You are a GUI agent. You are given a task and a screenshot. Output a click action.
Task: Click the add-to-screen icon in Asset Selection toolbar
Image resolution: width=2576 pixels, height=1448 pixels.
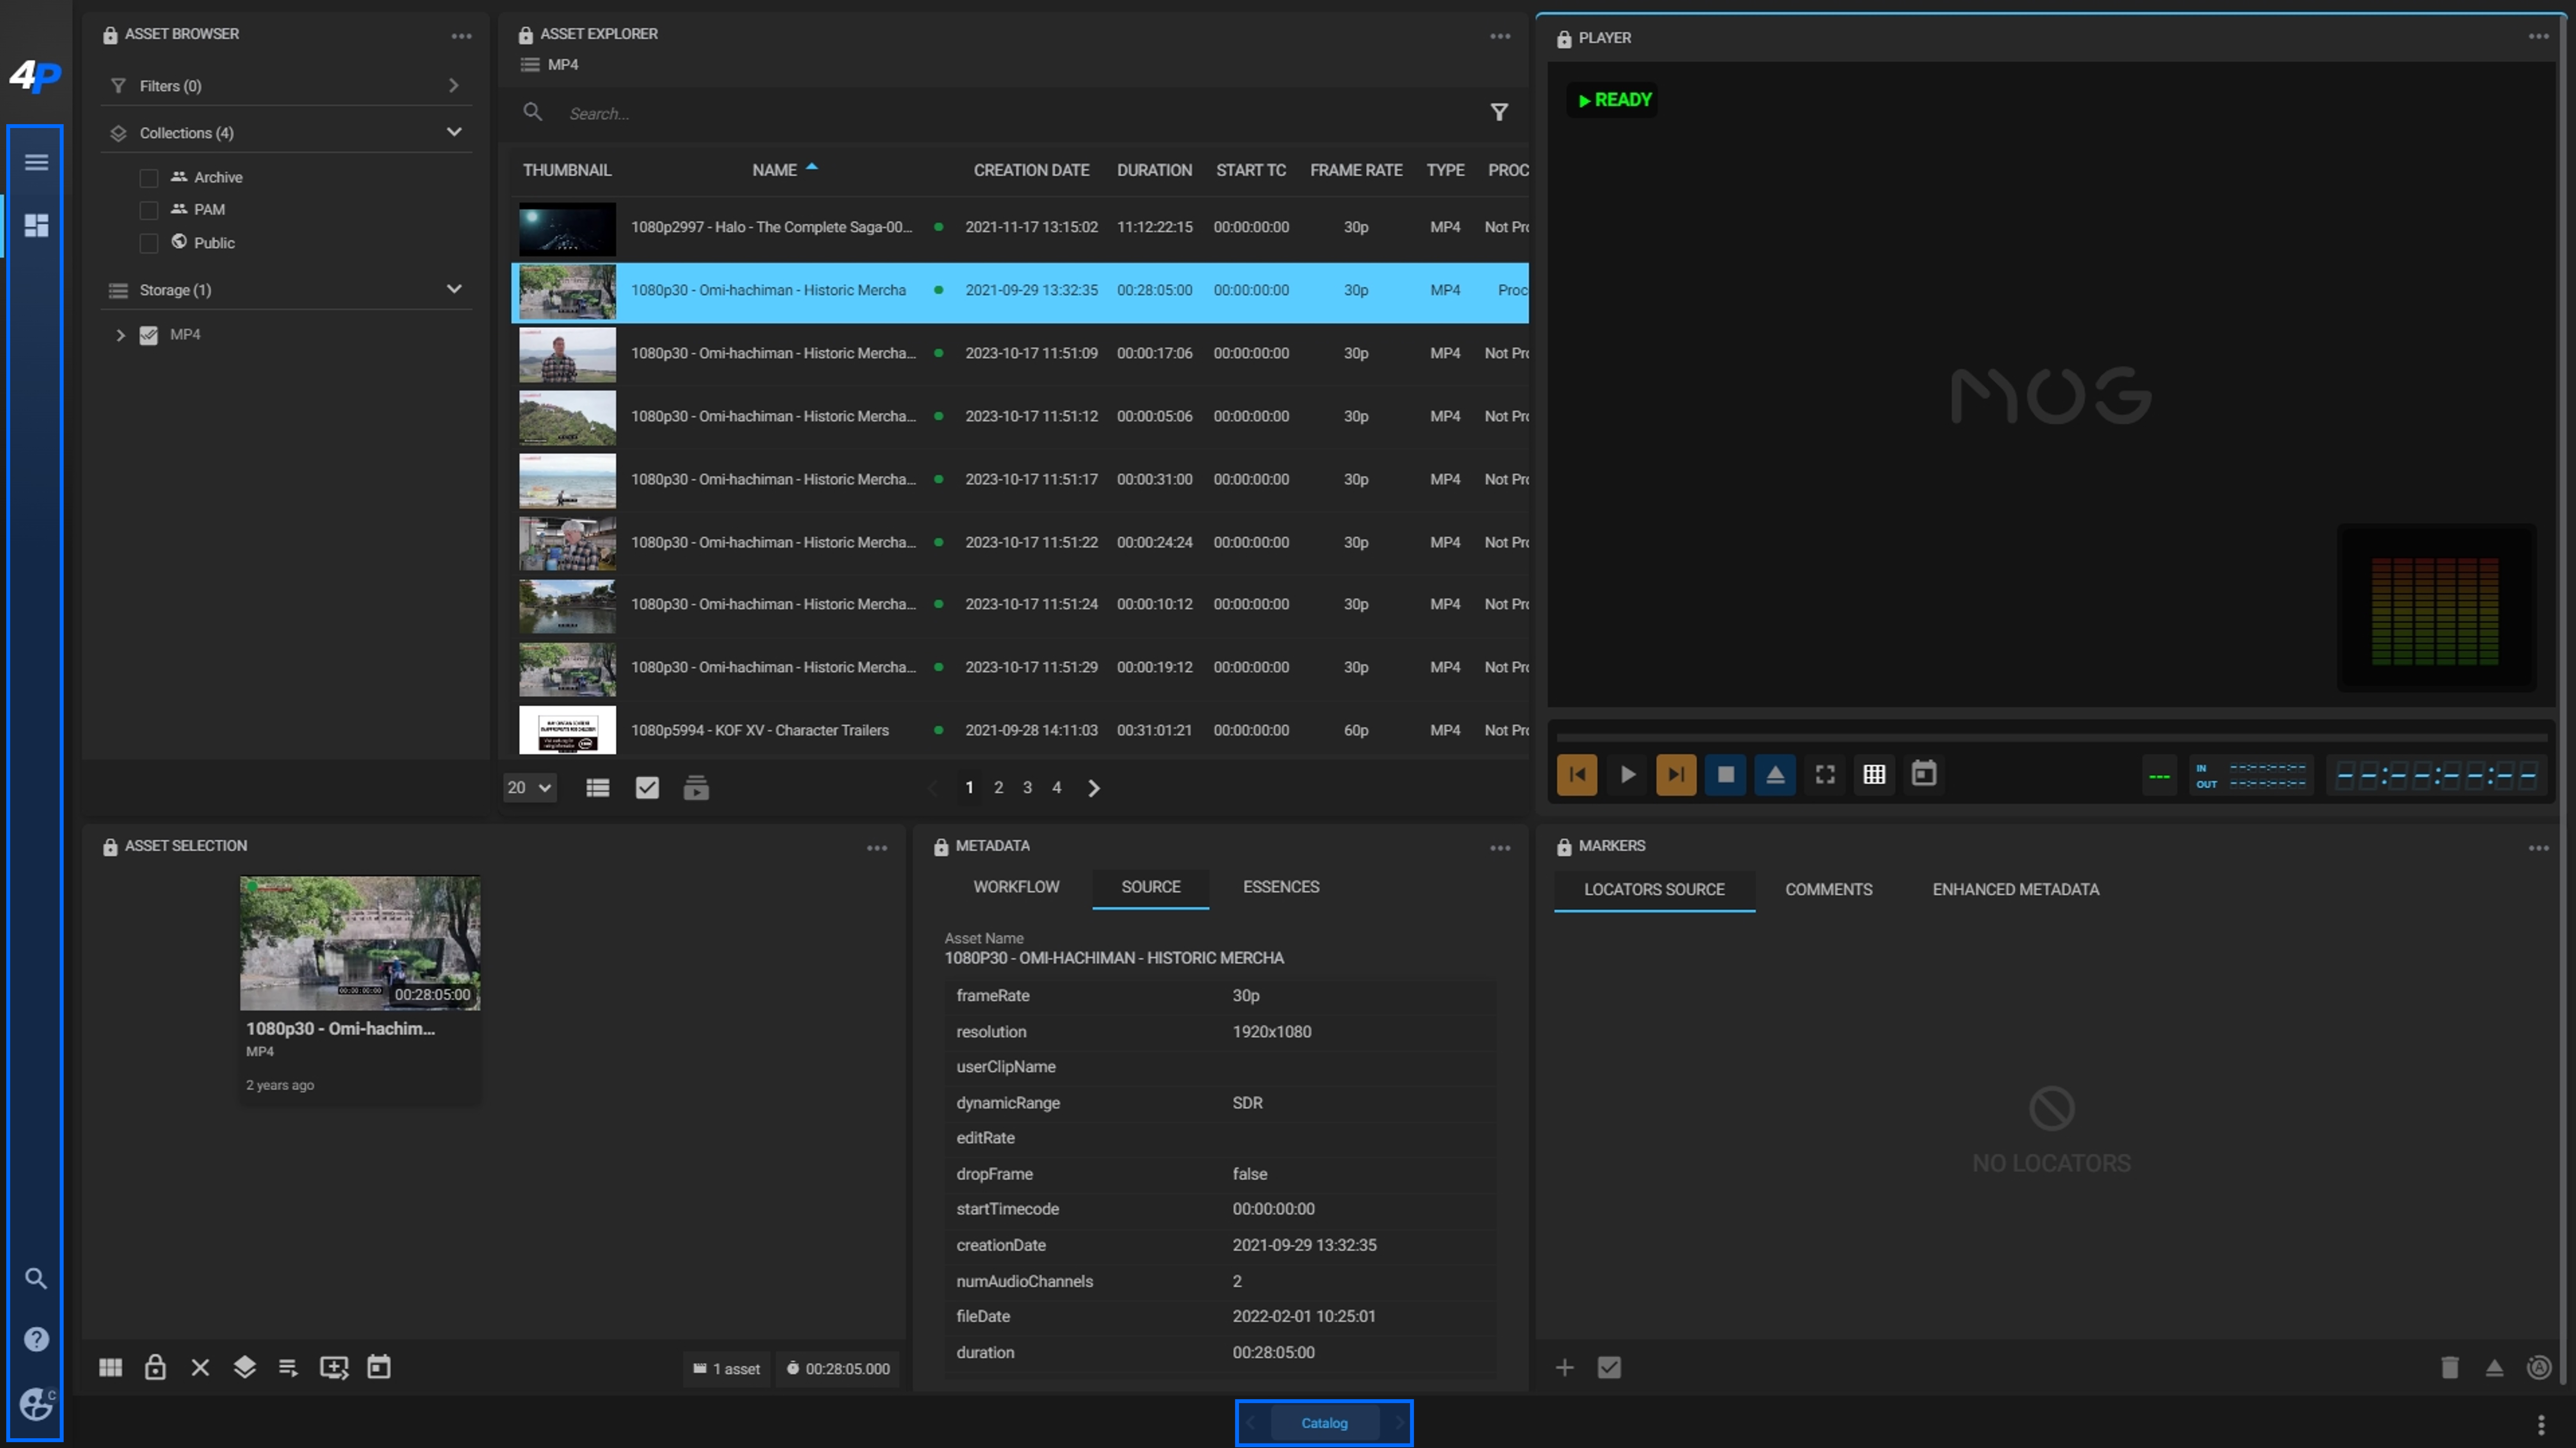click(x=334, y=1367)
